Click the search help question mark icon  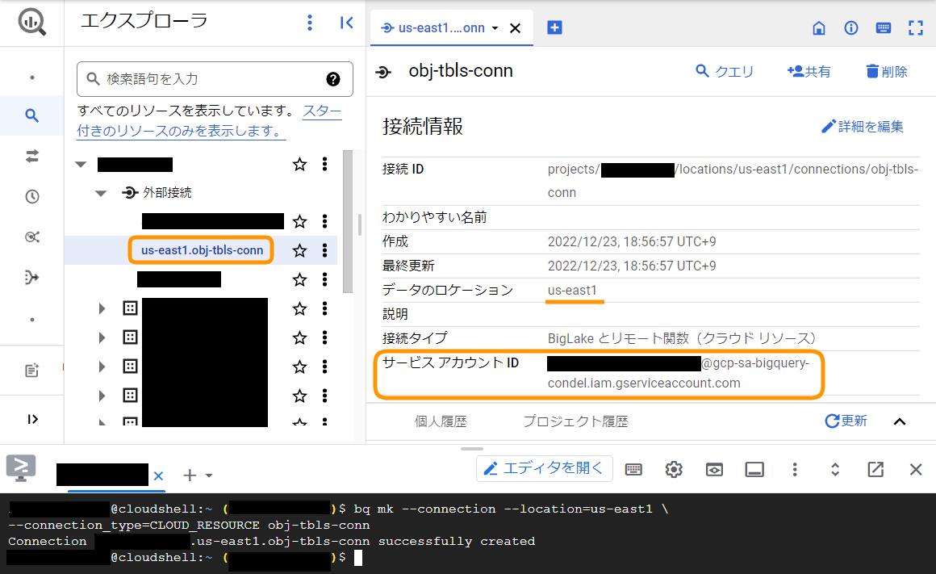click(x=333, y=79)
